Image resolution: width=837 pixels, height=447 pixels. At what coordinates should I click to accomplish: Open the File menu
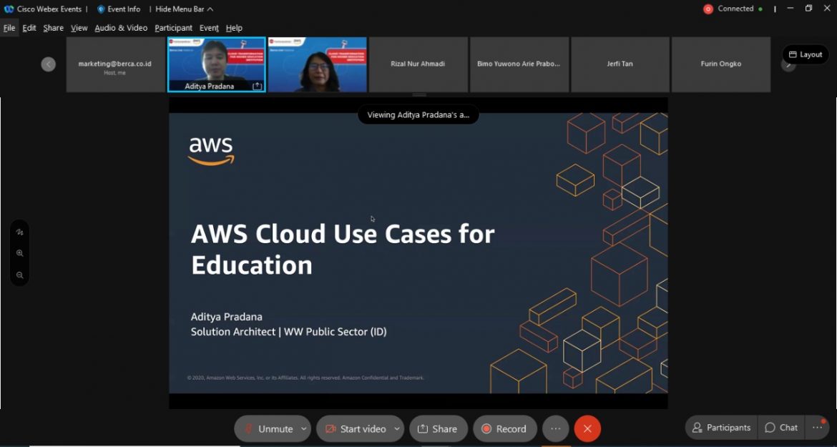tap(9, 28)
